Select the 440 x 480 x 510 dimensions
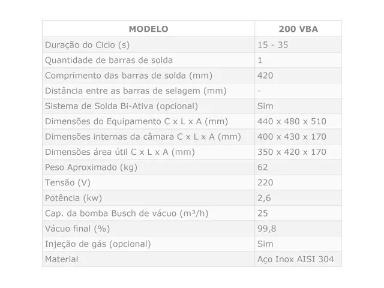The width and height of the screenshot is (384, 288). [292, 121]
